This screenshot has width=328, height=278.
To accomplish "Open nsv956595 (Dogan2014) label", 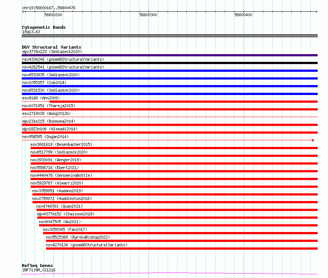I will (45, 137).
